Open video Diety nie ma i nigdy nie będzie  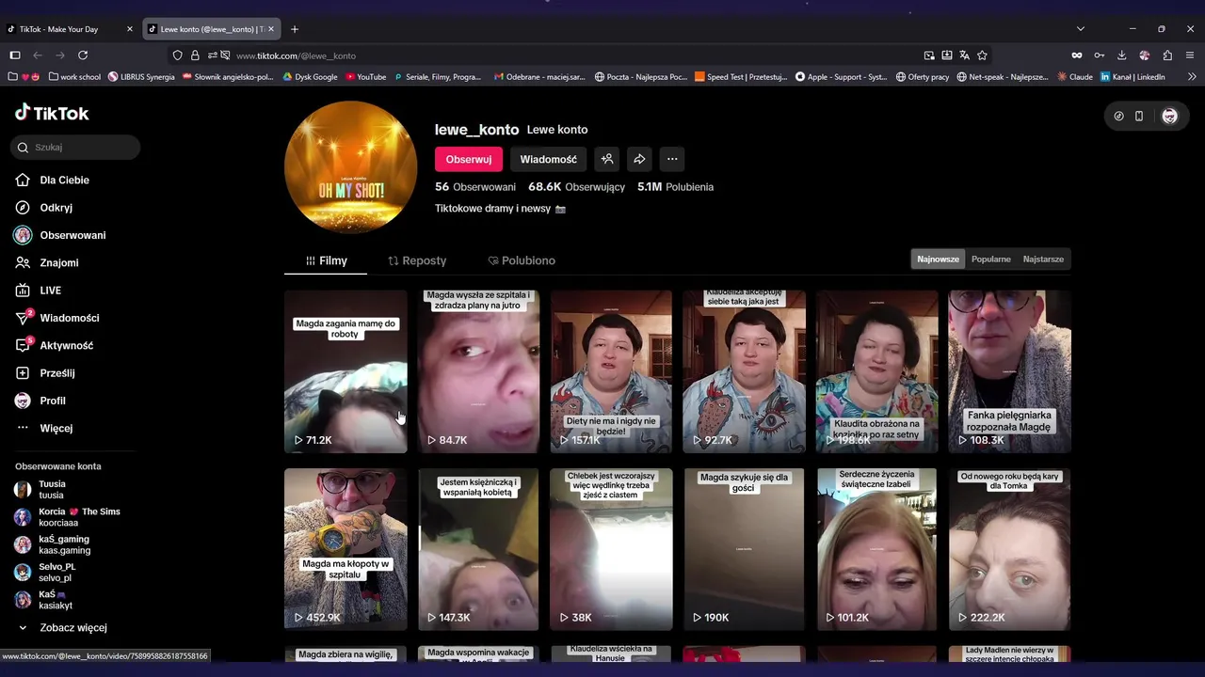[611, 371]
